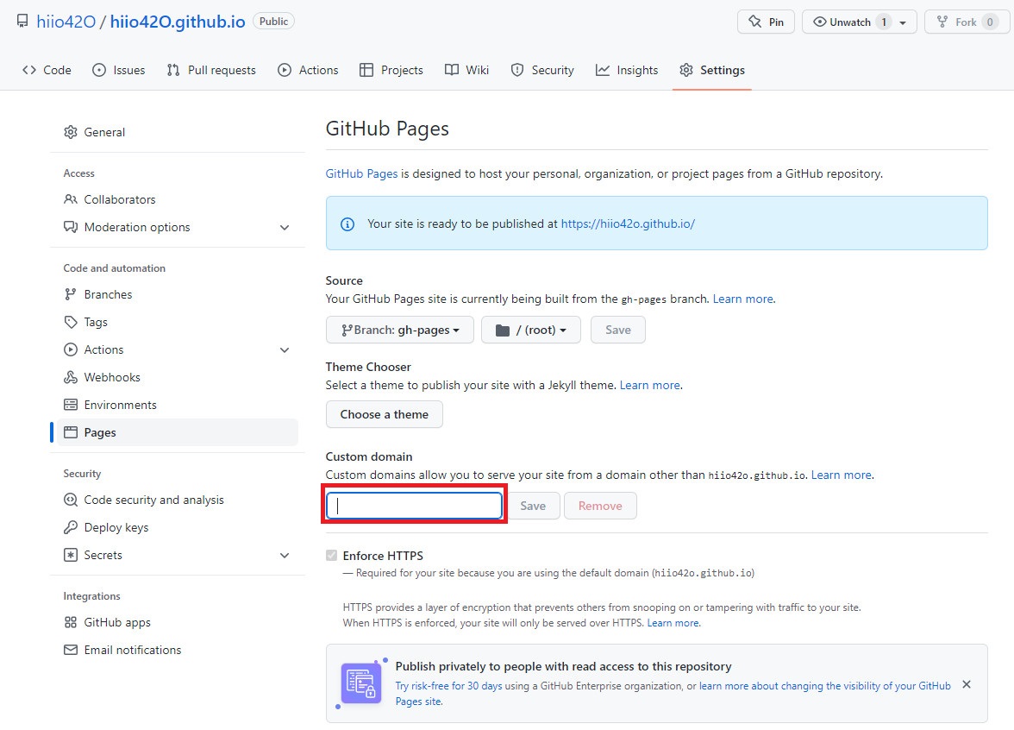Click the Pages browser icon in the sidebar

(71, 432)
